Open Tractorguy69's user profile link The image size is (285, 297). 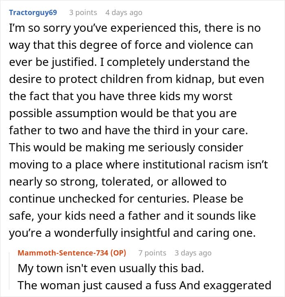tap(33, 13)
